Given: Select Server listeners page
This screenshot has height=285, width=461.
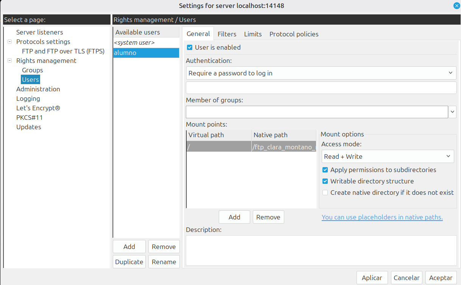Looking at the screenshot, I should pyautogui.click(x=39, y=32).
